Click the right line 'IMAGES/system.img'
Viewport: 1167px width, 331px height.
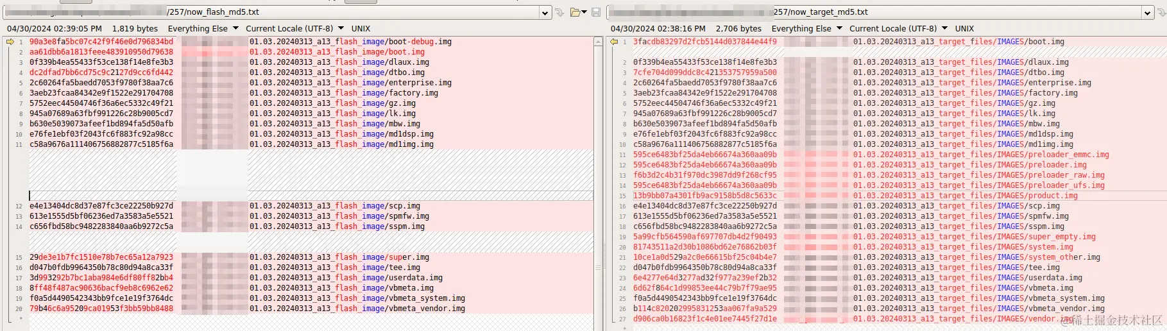(1035, 247)
